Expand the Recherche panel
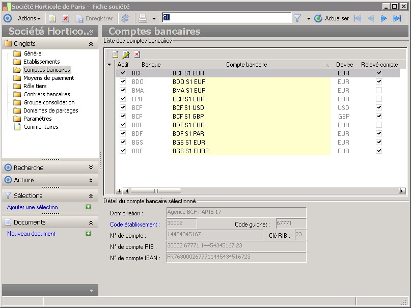 point(91,167)
